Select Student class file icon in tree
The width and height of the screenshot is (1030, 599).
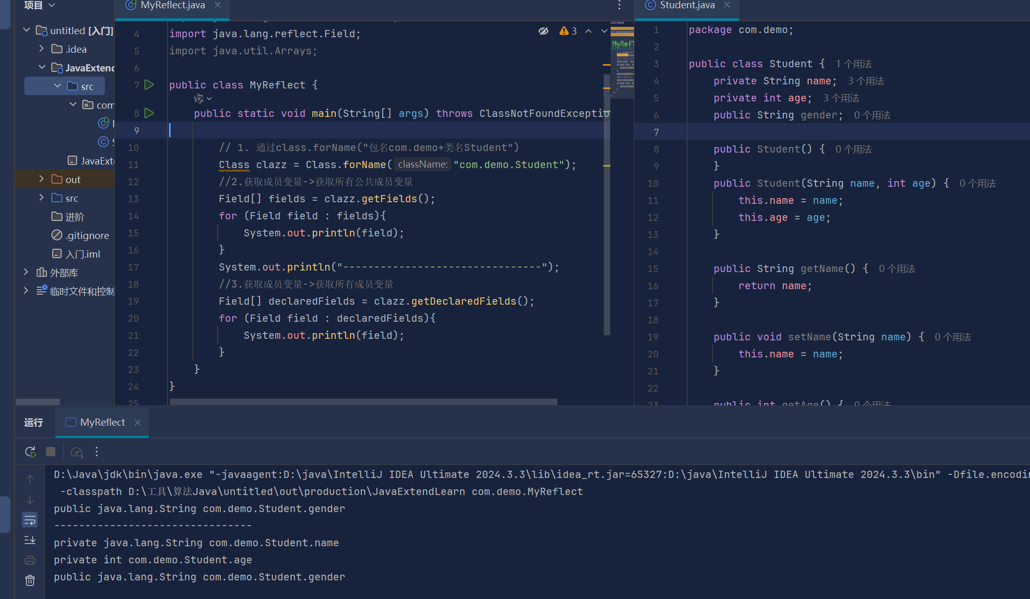(103, 142)
